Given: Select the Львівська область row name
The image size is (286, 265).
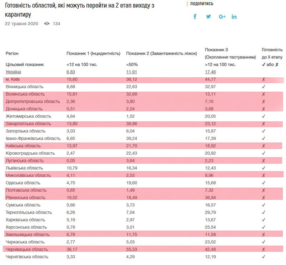Looking at the screenshot, I should [24, 168].
